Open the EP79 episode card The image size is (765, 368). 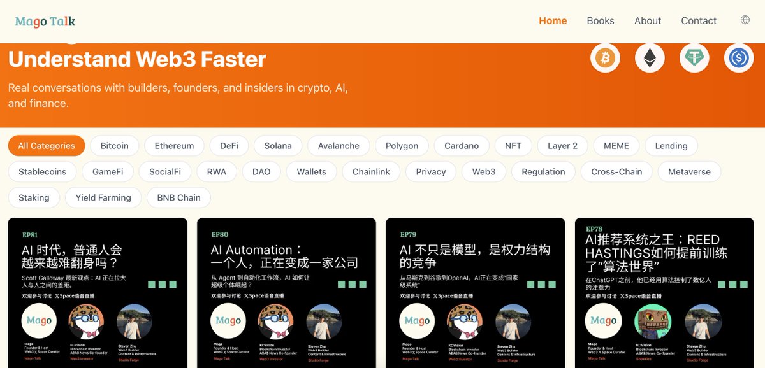[476, 293]
